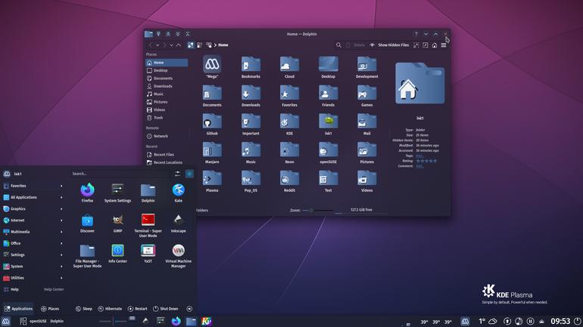The image size is (583, 327).
Task: Open the Cloud folder
Action: [x=289, y=66]
